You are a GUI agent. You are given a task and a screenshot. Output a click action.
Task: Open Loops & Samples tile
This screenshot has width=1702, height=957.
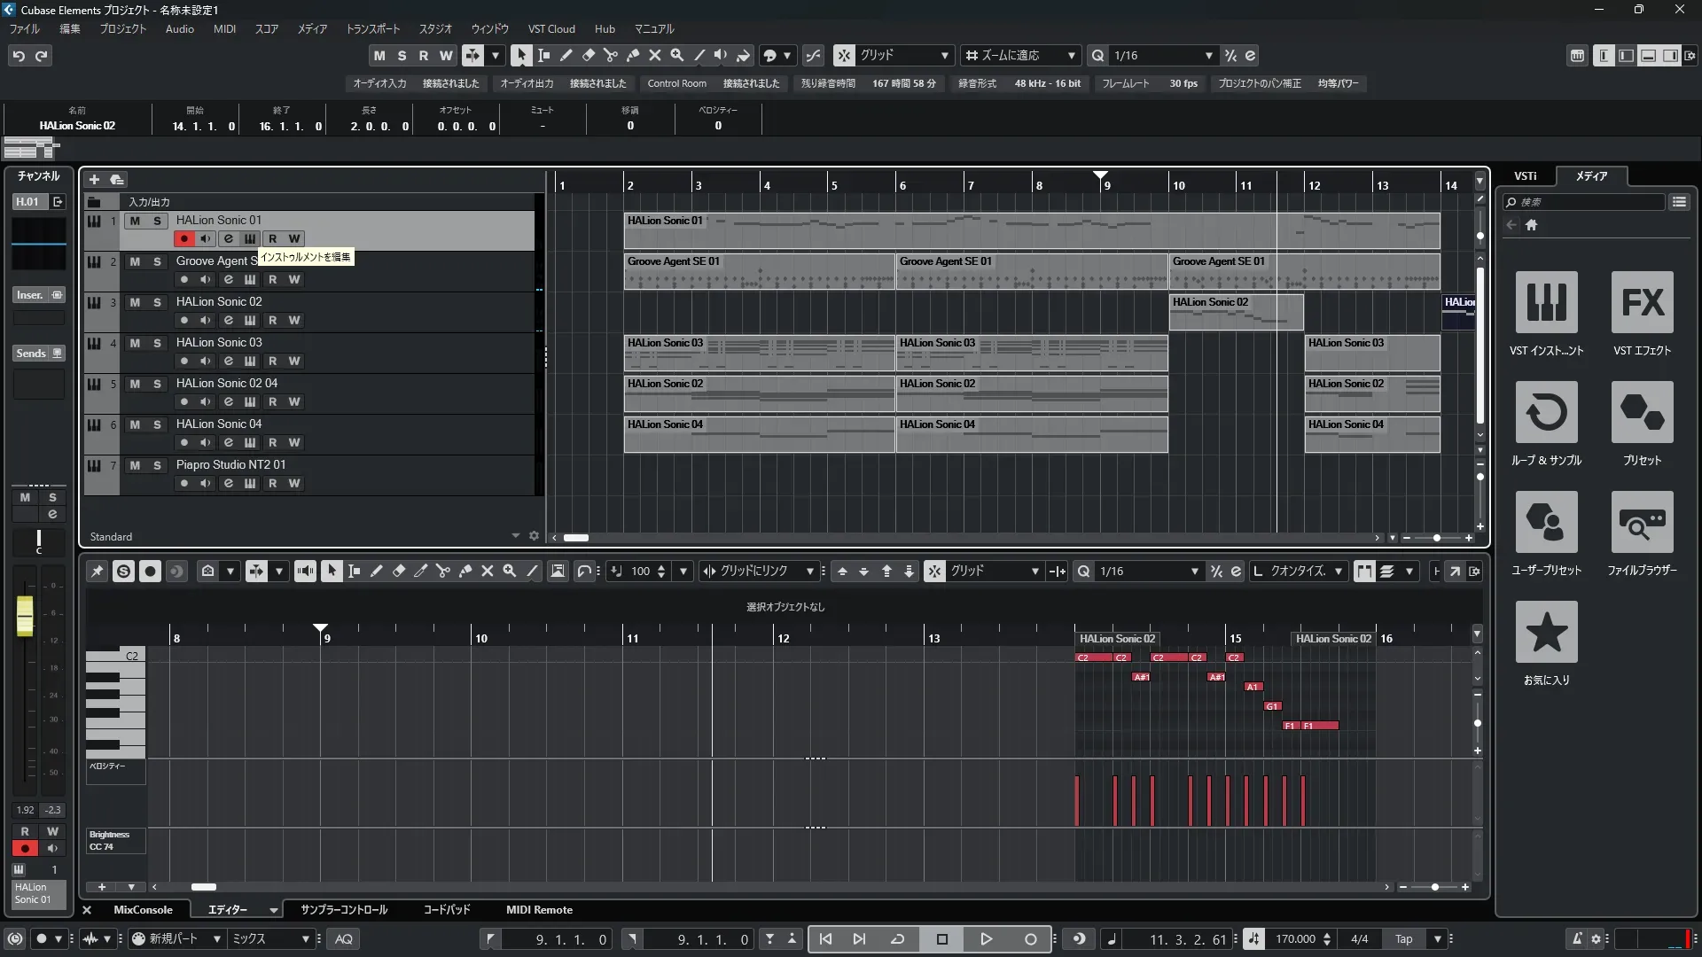coord(1546,412)
